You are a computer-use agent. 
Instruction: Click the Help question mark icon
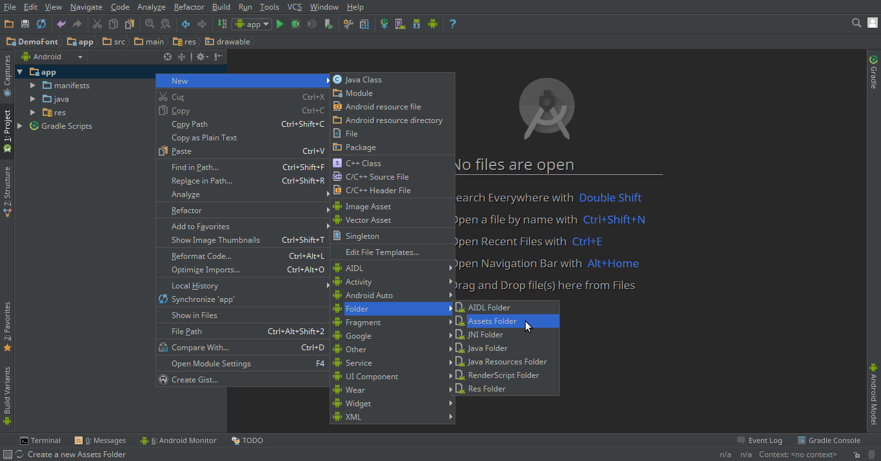click(x=453, y=24)
